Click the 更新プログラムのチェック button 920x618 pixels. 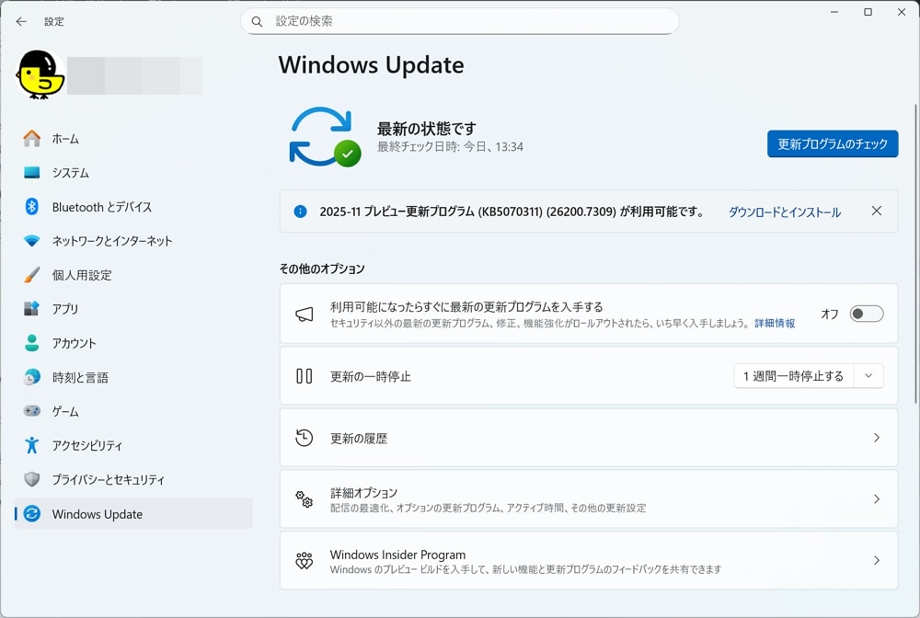click(x=832, y=143)
